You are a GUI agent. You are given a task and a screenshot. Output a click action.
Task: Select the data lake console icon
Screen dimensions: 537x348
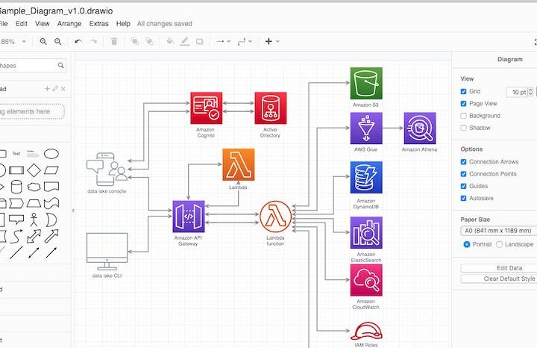pos(107,170)
